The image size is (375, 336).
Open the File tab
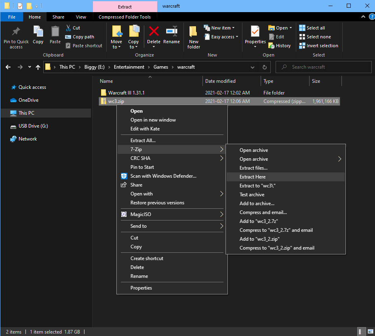click(12, 17)
